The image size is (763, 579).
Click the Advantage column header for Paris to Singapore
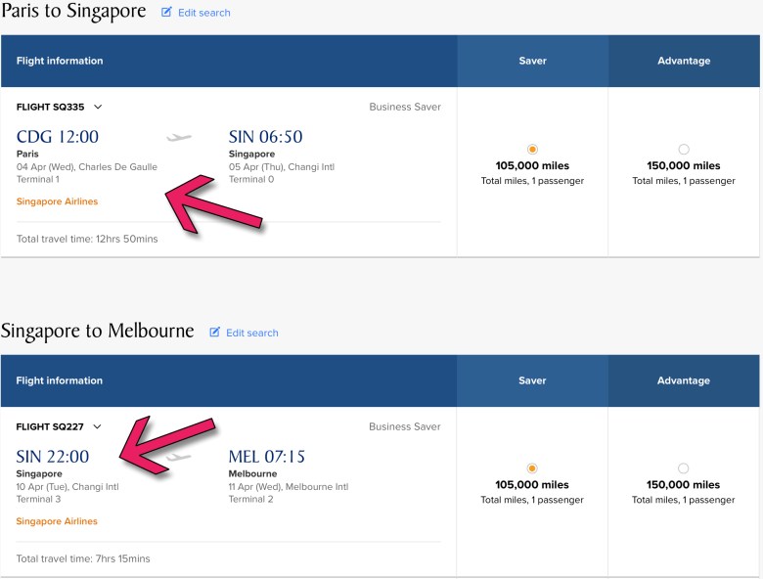point(683,61)
